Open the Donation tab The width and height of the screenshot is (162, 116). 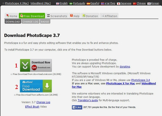(90, 16)
